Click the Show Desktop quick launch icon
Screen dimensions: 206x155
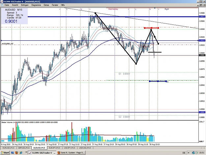[x=13, y=153]
